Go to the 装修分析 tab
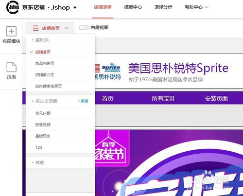Image resolution: width=243 pixels, height=196 pixels. (163, 7)
